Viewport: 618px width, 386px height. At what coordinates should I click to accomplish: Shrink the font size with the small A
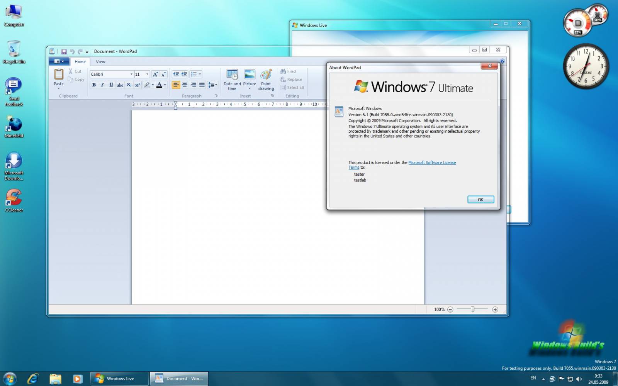pyautogui.click(x=163, y=74)
